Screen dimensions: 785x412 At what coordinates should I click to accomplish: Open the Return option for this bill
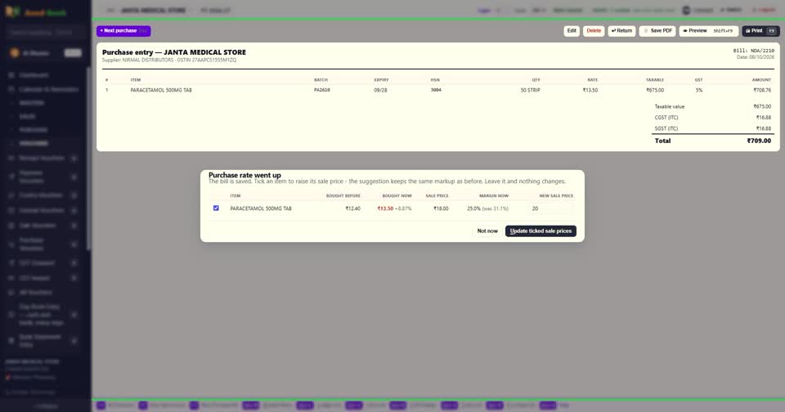(621, 31)
